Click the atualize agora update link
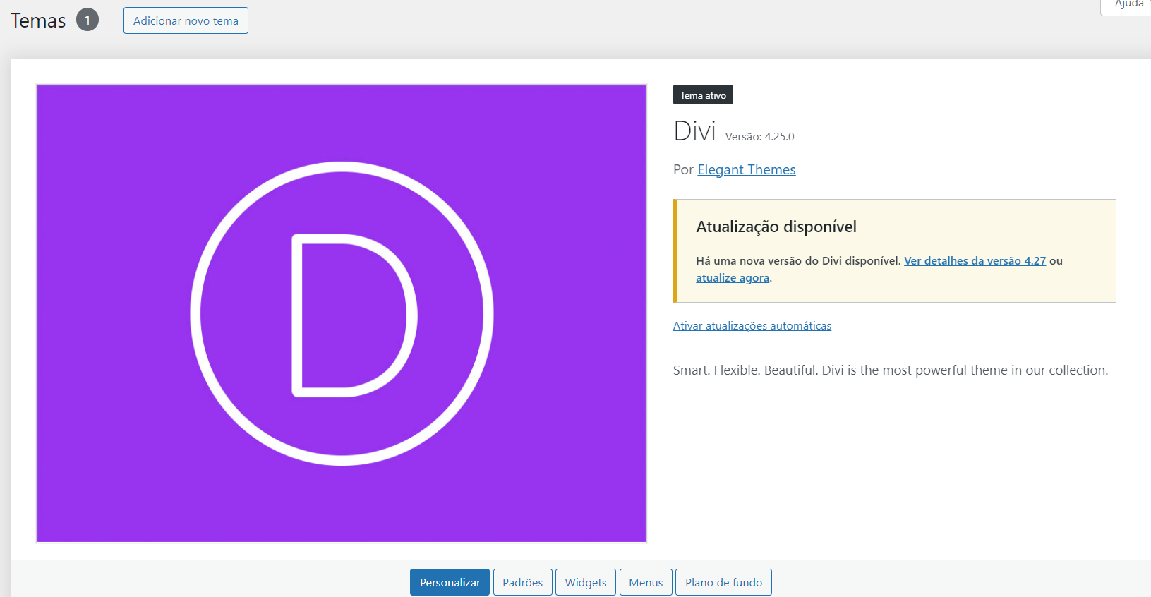This screenshot has width=1151, height=597. coord(733,277)
